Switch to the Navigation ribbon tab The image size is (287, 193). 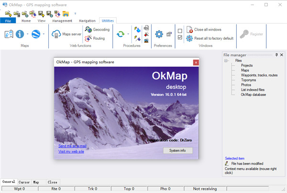pos(87,21)
